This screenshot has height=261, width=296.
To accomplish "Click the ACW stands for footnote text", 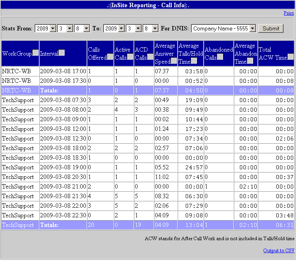I will click(219, 239).
